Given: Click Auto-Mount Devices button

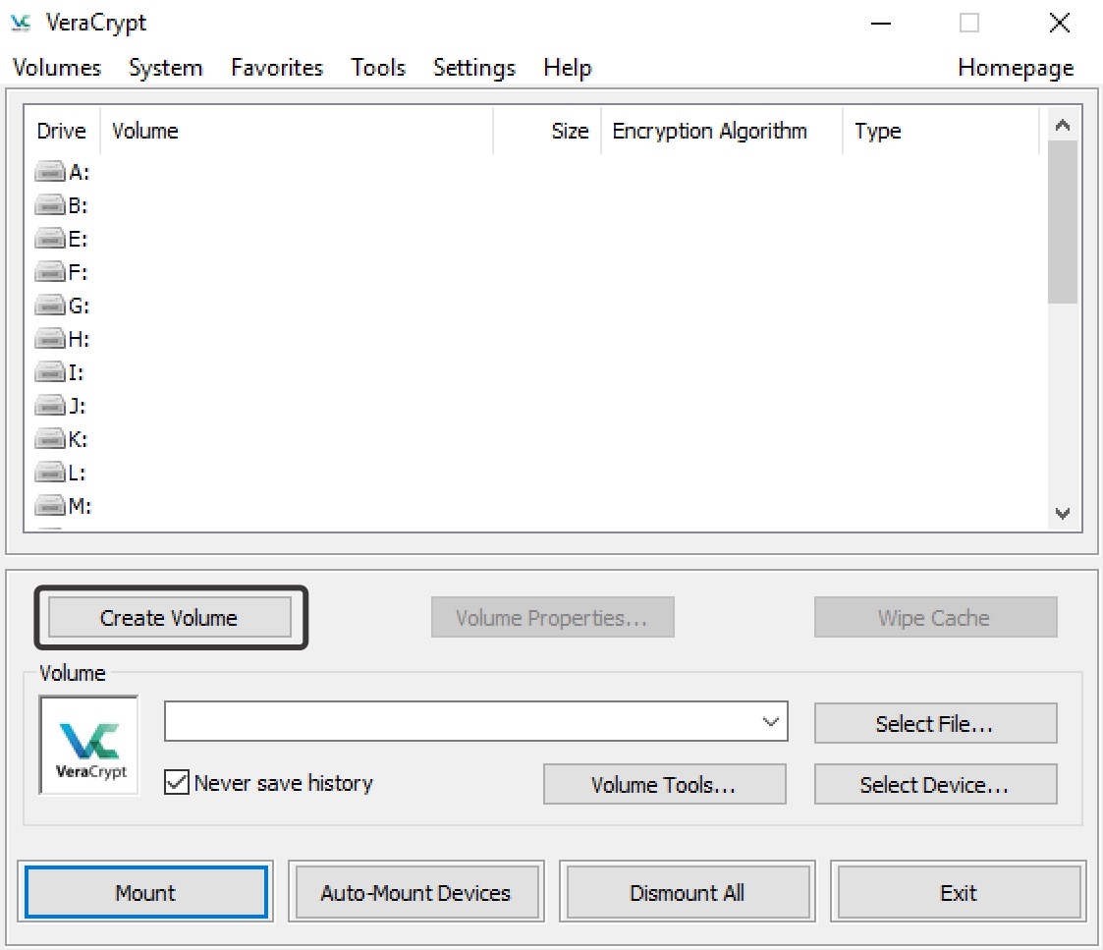Looking at the screenshot, I should pos(416,892).
